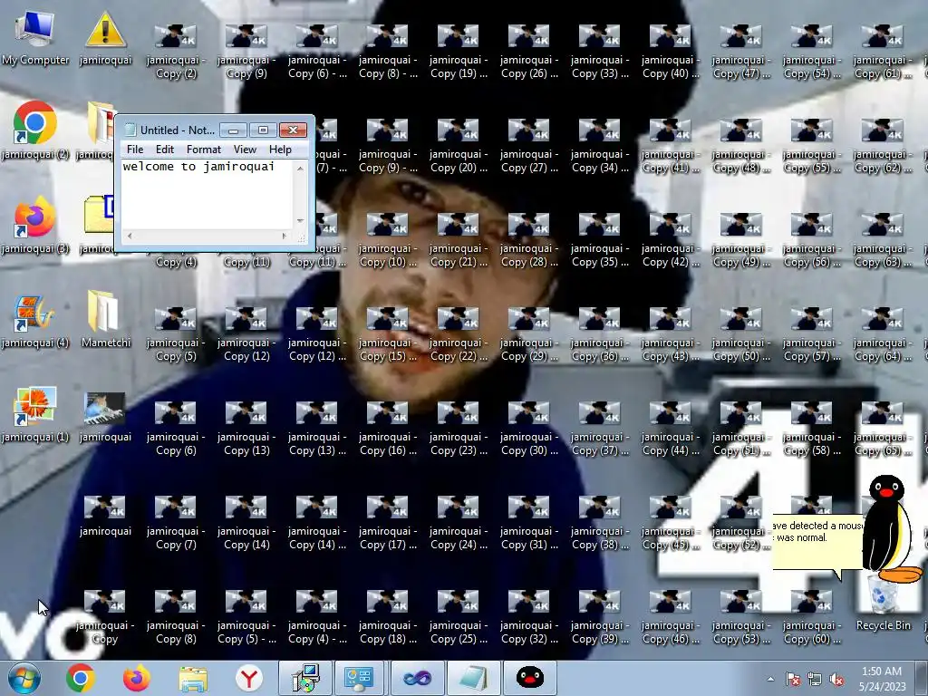This screenshot has width=928, height=696.
Task: Open the Notepad Edit menu
Action: [165, 150]
